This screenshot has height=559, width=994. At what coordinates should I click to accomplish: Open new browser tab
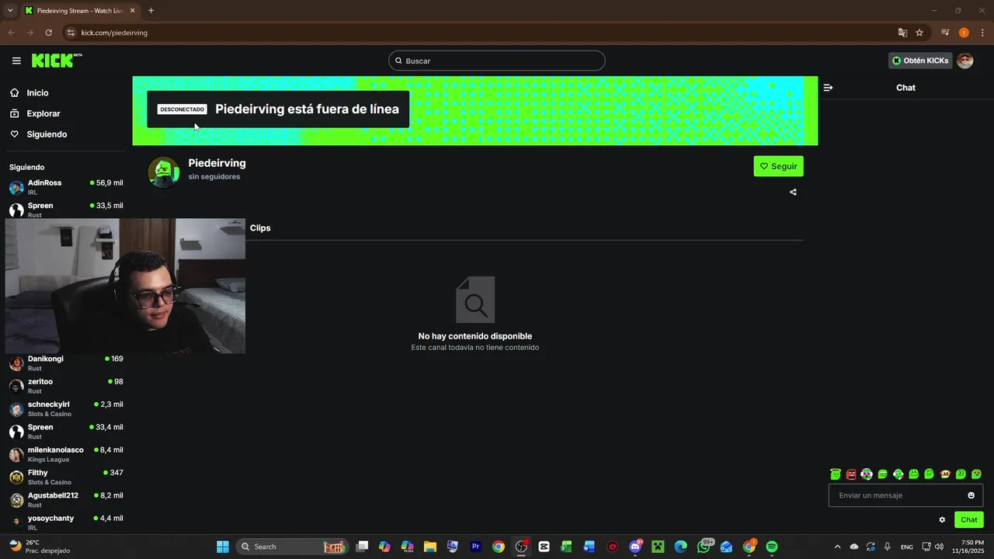[x=151, y=11]
